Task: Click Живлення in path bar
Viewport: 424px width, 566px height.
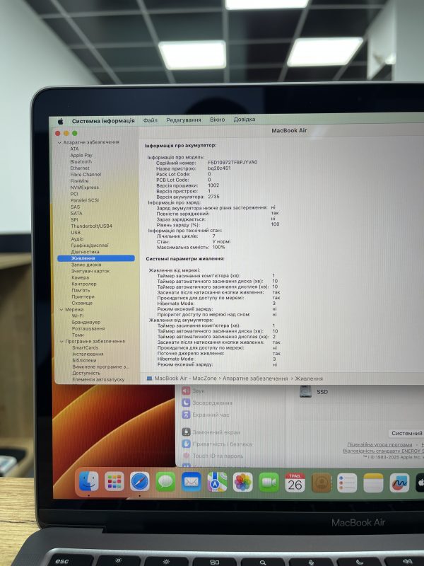Action: 309,379
